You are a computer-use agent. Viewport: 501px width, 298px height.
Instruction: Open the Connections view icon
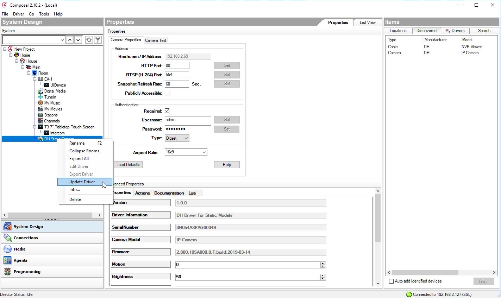(x=7, y=238)
